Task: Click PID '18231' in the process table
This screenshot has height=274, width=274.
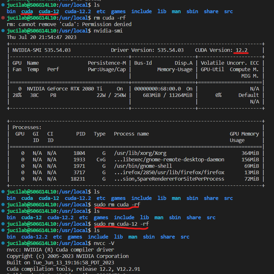Action: point(78,179)
